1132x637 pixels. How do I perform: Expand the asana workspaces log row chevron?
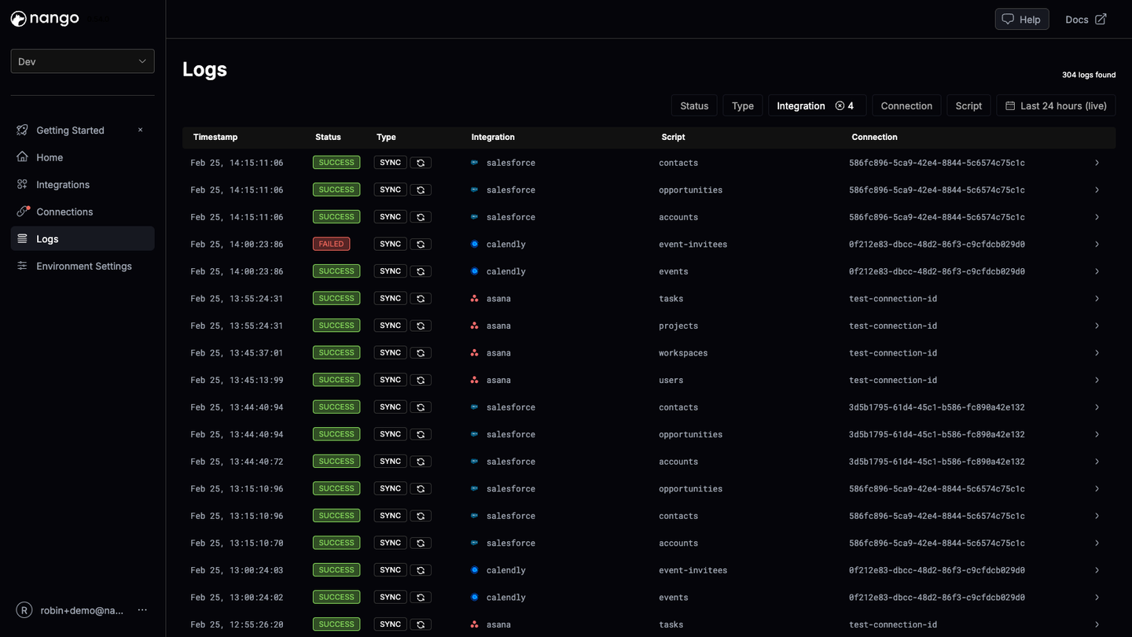coord(1097,353)
